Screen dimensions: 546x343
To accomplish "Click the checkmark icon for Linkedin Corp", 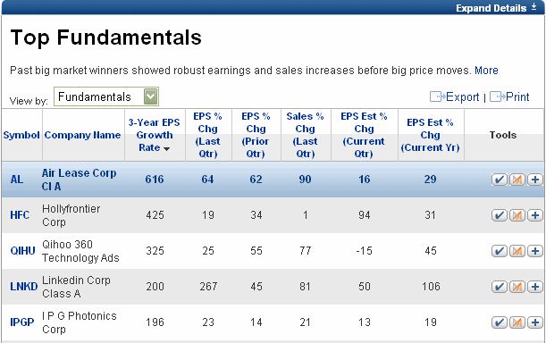I will pos(499,287).
